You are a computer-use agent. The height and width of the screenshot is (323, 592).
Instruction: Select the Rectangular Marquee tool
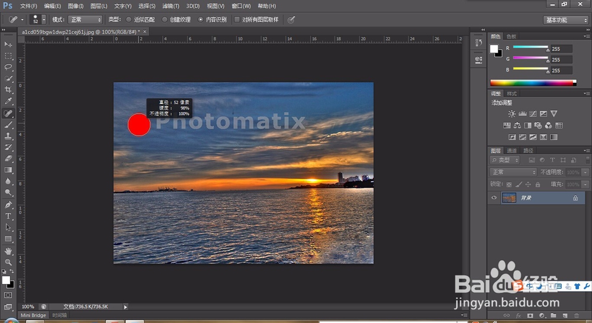pos(8,56)
